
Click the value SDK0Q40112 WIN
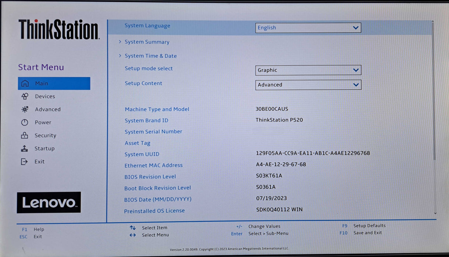(x=280, y=210)
